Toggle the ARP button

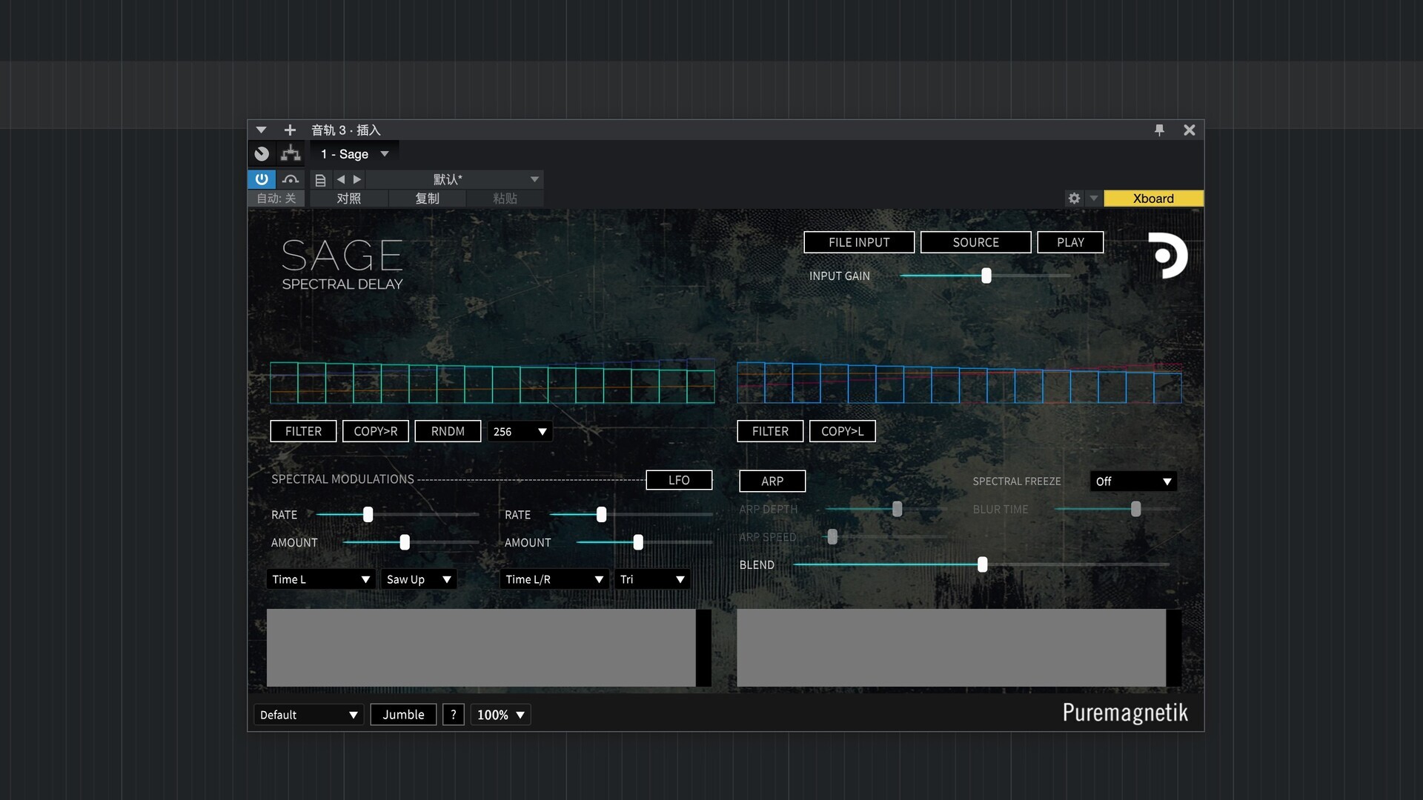pos(772,481)
